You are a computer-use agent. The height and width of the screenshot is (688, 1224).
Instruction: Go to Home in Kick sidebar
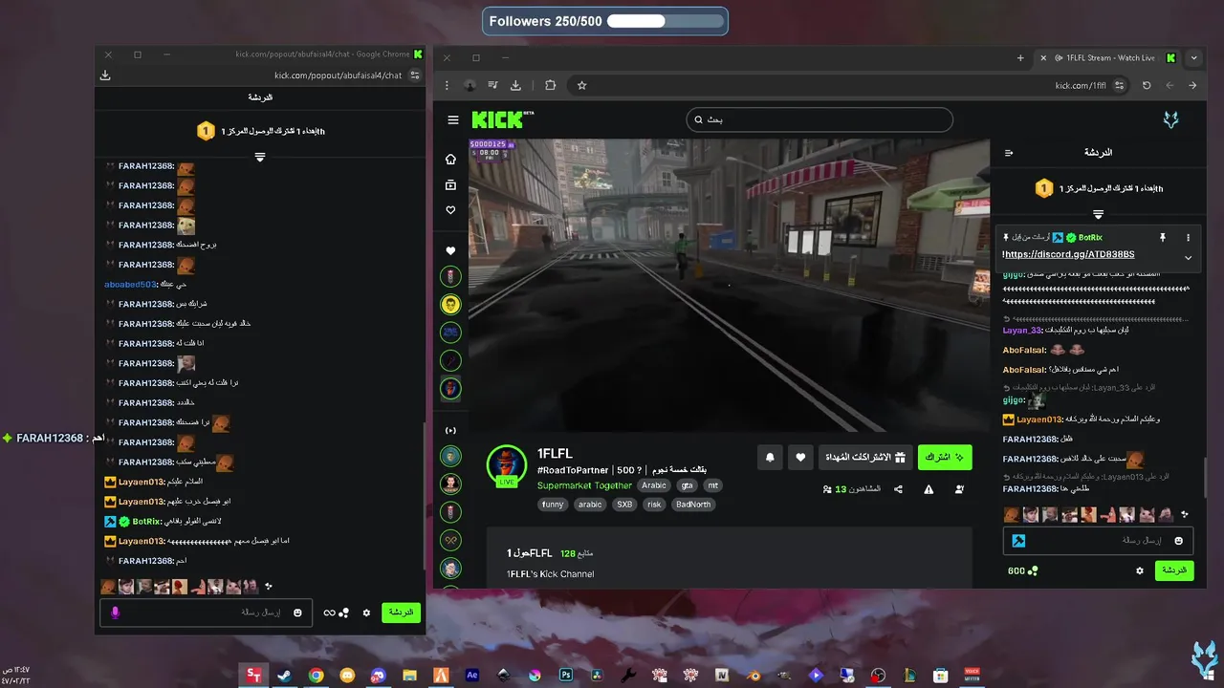(450, 159)
